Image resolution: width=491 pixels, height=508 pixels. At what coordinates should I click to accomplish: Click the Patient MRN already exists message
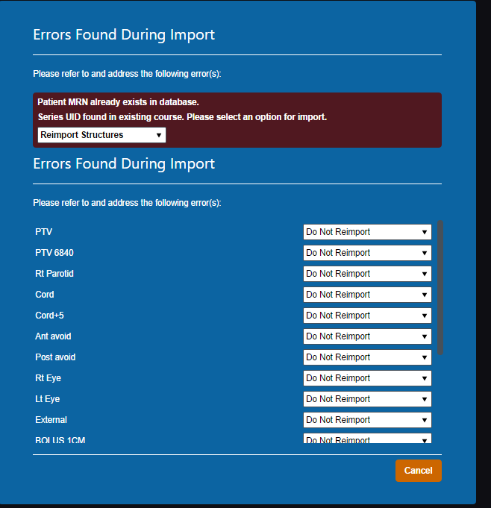(x=118, y=102)
